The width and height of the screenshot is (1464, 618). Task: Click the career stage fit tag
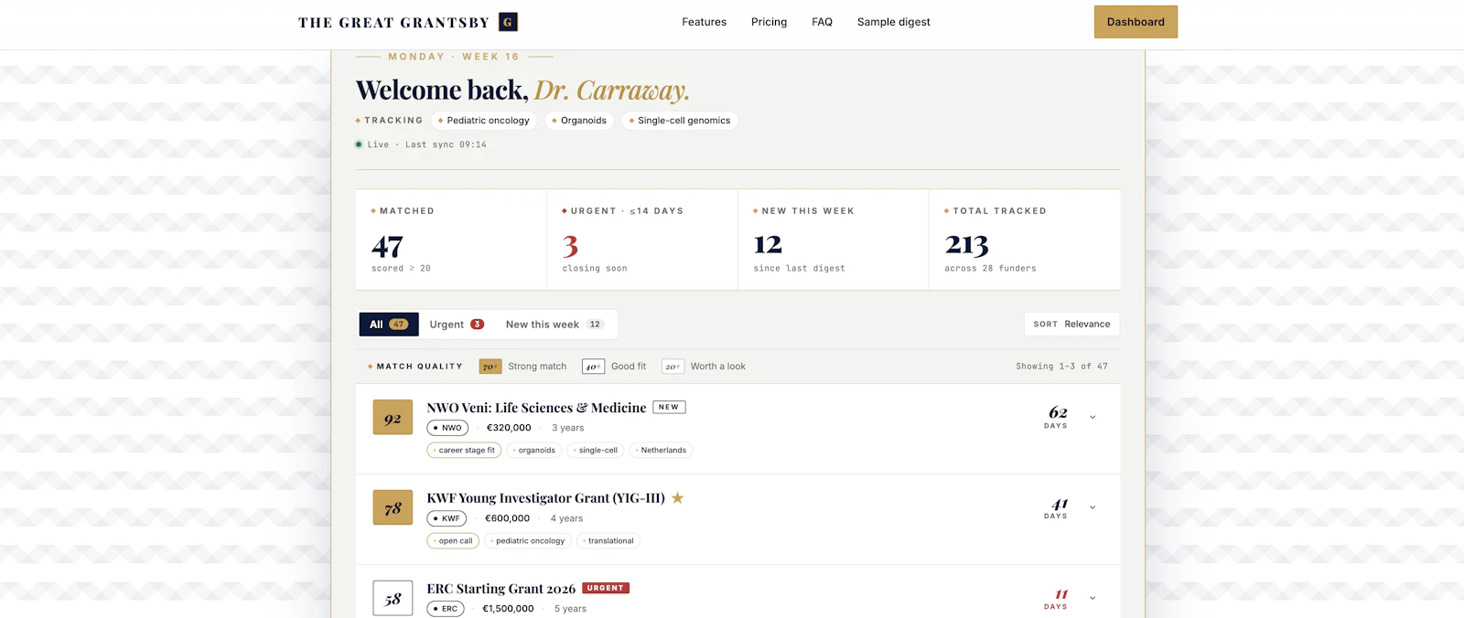click(463, 450)
